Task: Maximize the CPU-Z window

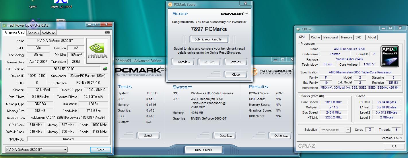Action: click(x=390, y=28)
